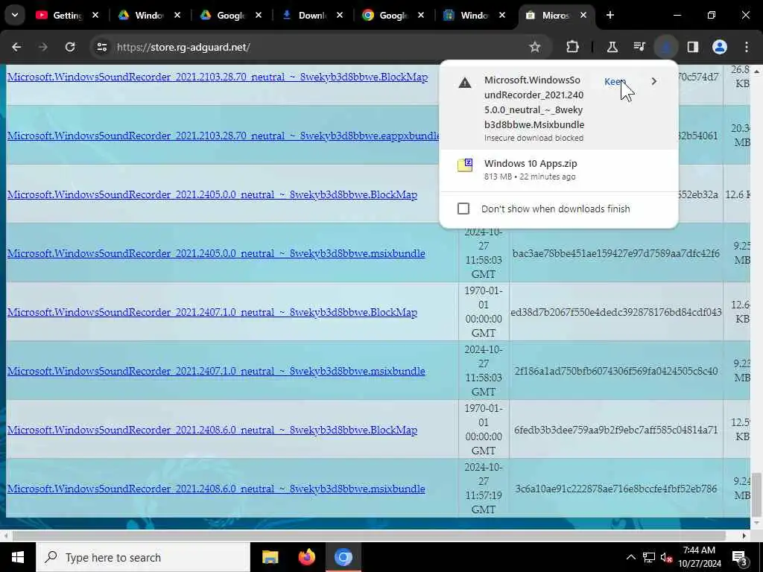Open the Extensions puzzle icon

pyautogui.click(x=573, y=47)
